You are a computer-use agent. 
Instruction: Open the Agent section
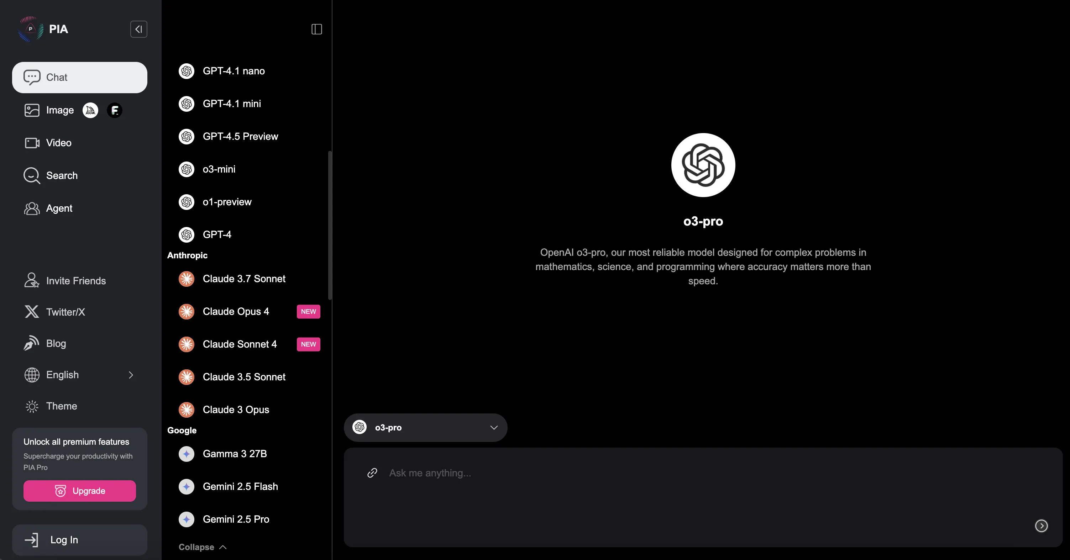[x=80, y=208]
